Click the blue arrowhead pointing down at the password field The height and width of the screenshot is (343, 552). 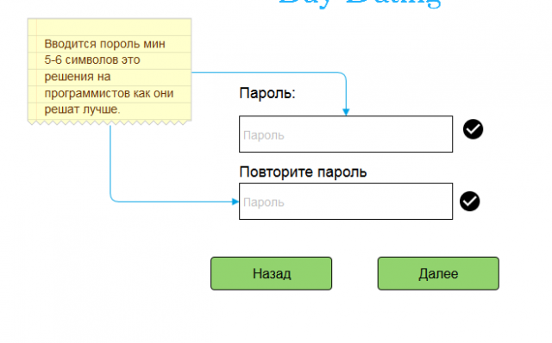click(346, 112)
